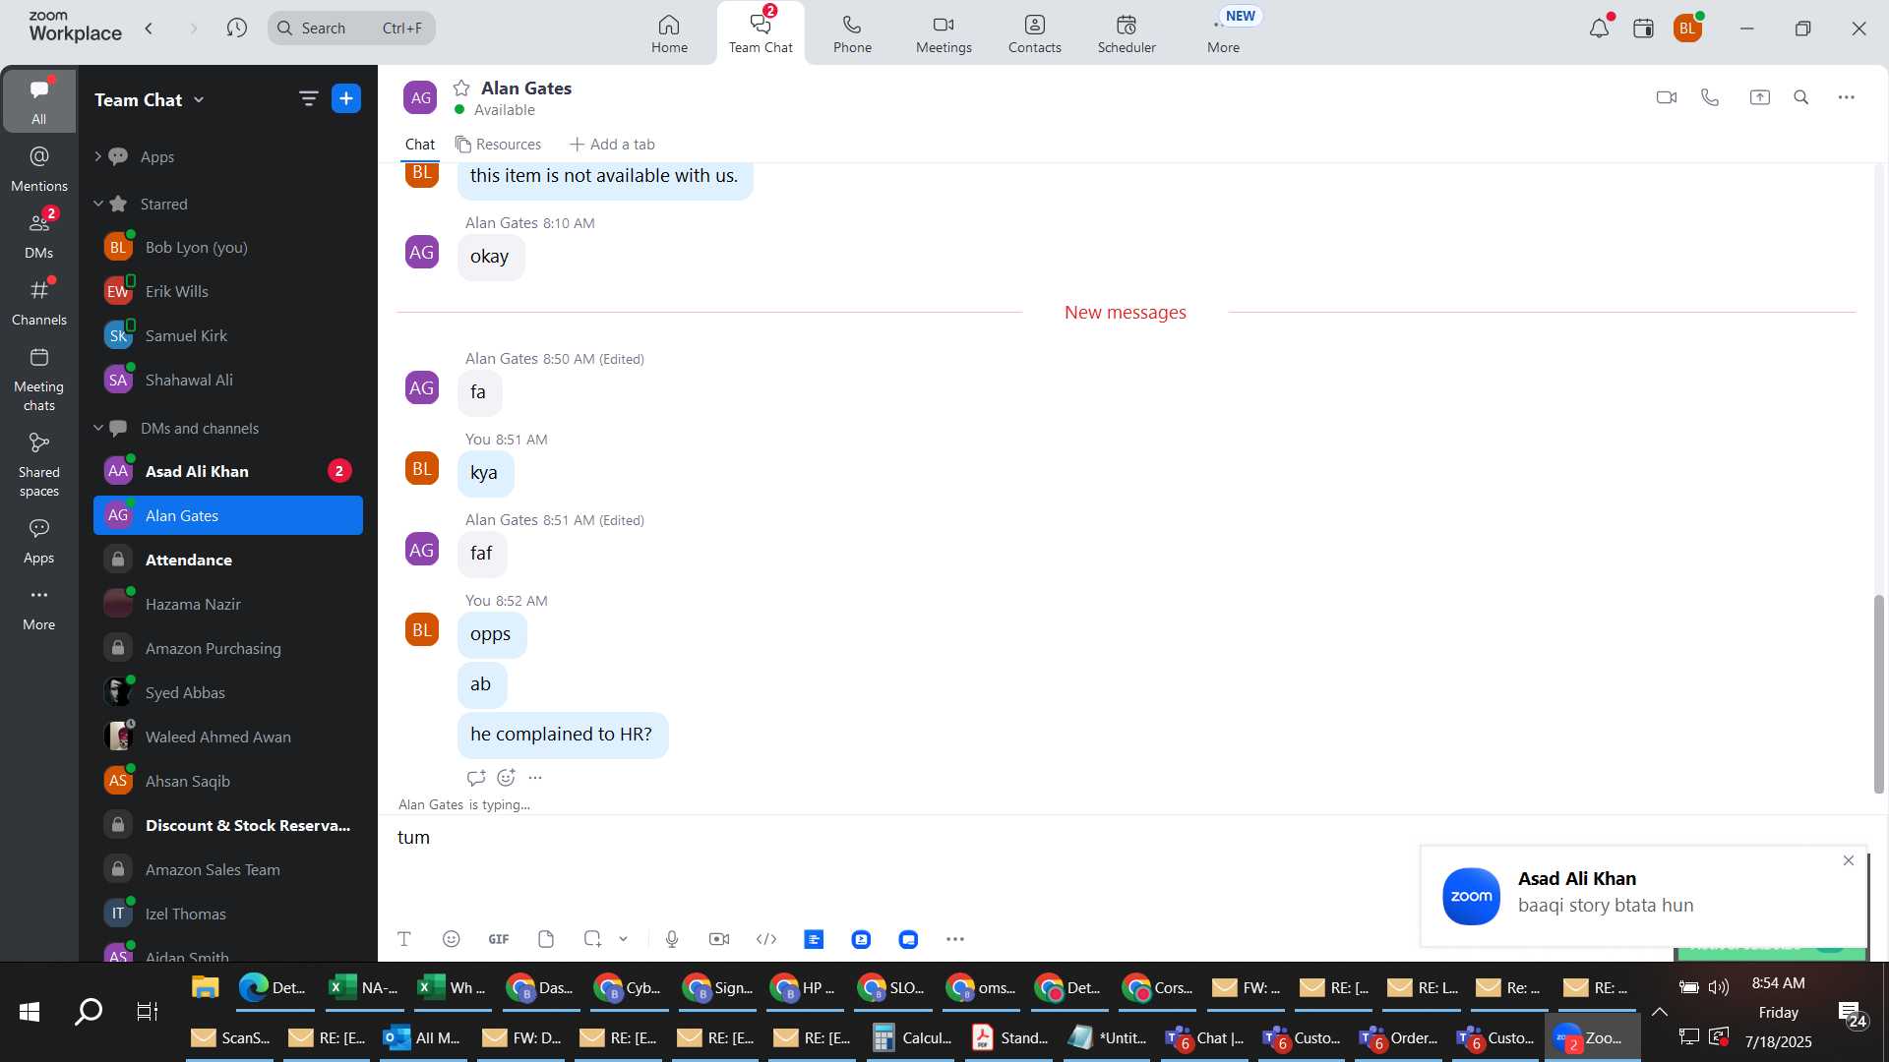Open the emoji picker in composer

[451, 939]
